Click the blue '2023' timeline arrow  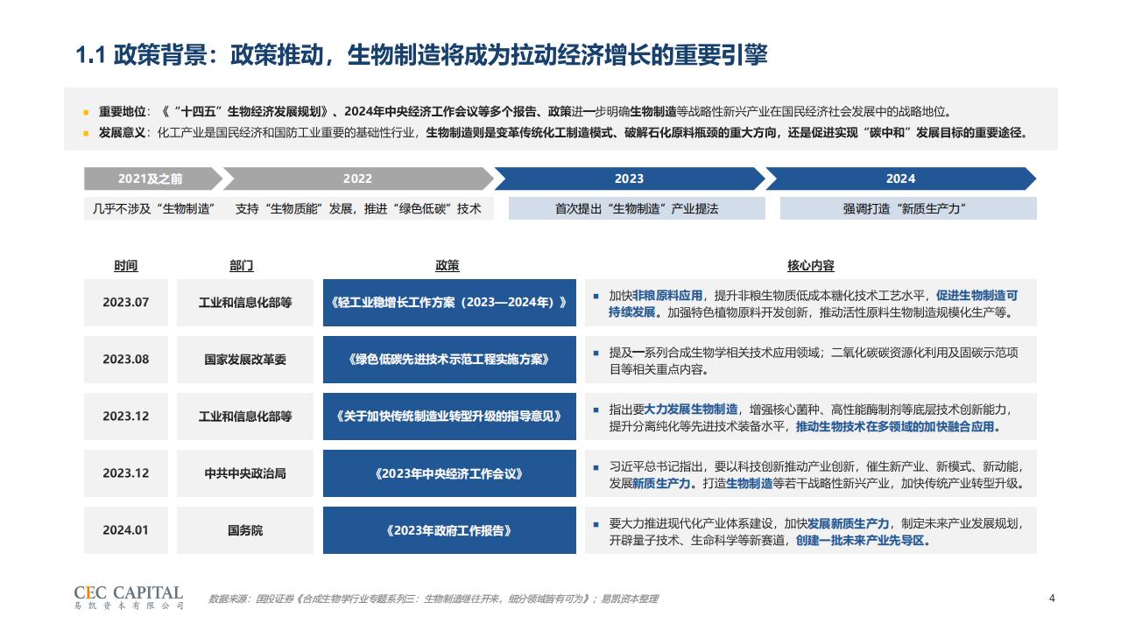tap(631, 178)
